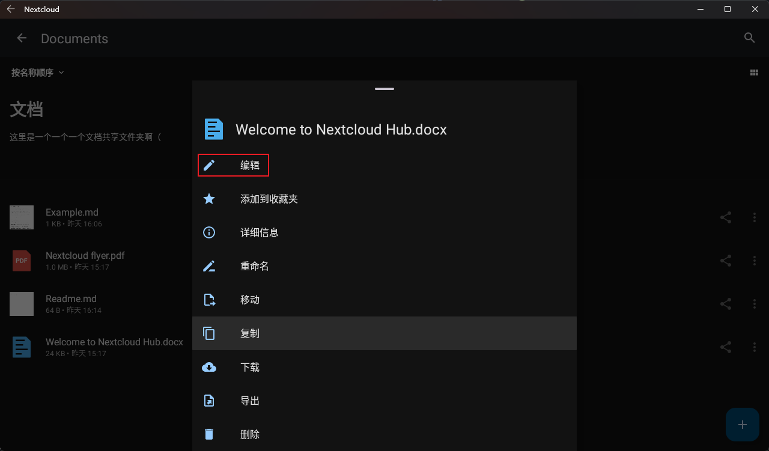Click the PDF icon of Nextcloud flyer.pdf

(22, 261)
